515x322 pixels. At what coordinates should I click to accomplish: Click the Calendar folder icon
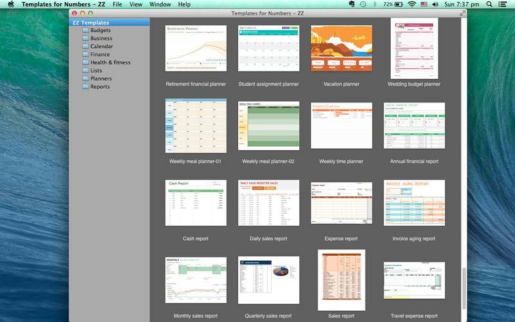point(86,46)
